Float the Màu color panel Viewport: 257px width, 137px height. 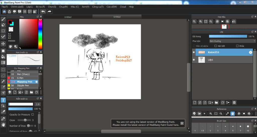tap(38, 17)
